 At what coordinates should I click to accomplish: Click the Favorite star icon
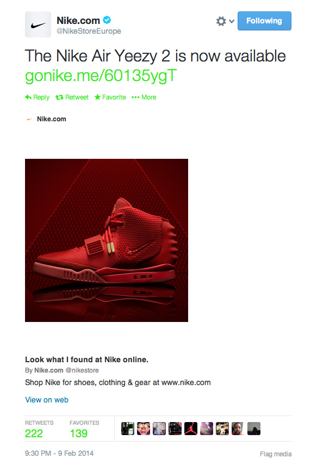[97, 97]
